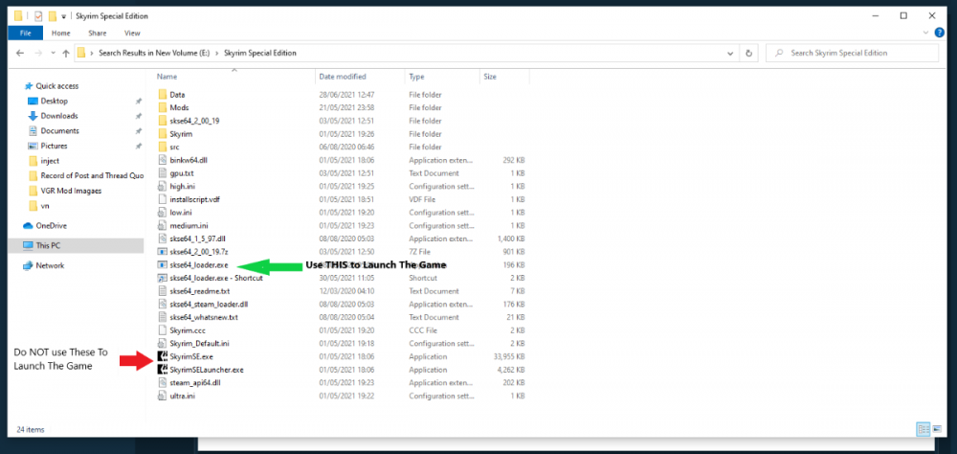Click Search Results in New Volume breadcrumb
Screen dimensions: 957x454
point(154,54)
